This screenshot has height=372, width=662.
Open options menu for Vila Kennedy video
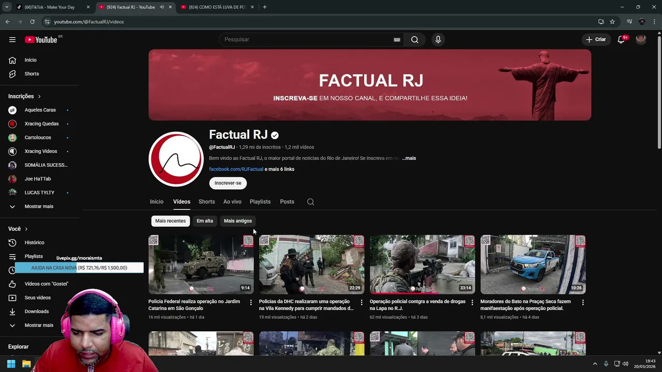[362, 302]
